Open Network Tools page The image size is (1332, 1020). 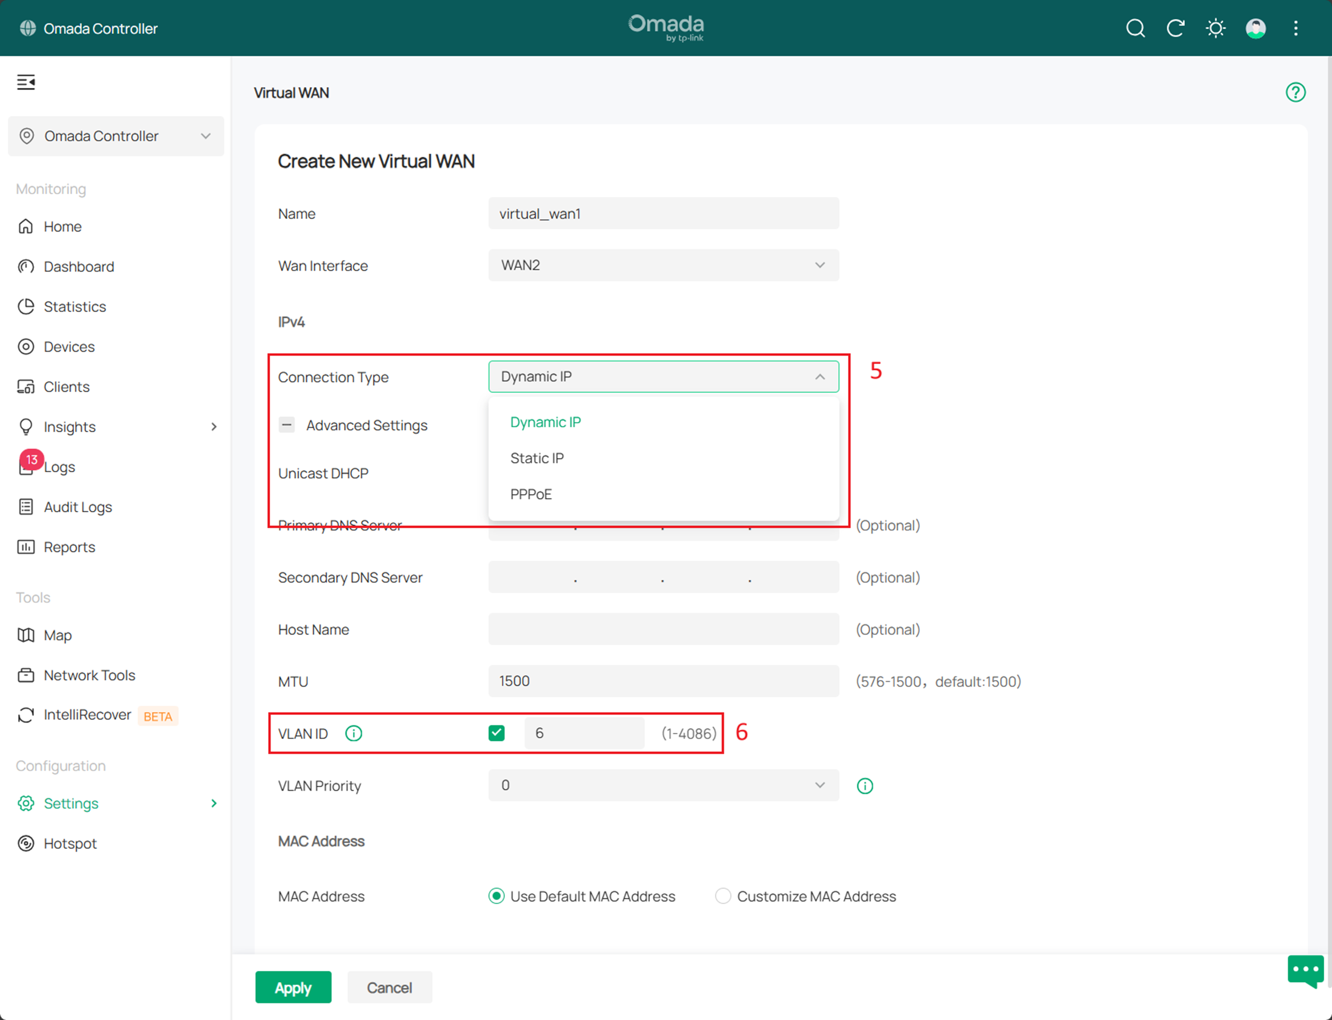click(x=89, y=675)
